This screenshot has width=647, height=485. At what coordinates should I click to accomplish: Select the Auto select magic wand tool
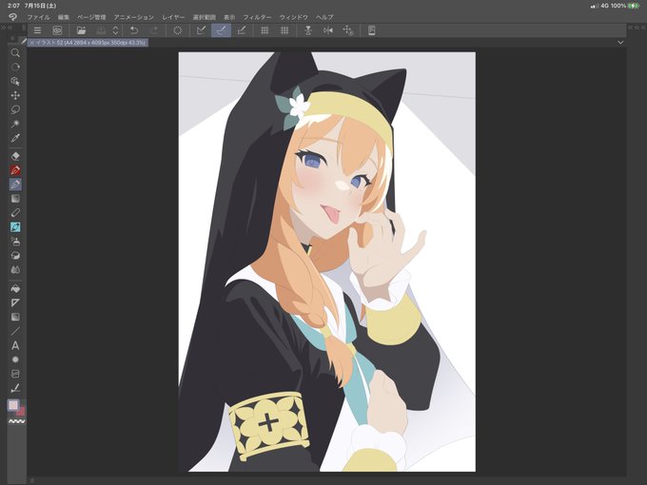click(x=15, y=124)
